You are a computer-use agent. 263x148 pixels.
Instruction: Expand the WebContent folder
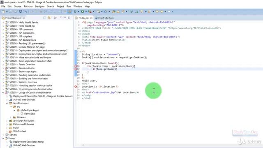(x=7, y=131)
